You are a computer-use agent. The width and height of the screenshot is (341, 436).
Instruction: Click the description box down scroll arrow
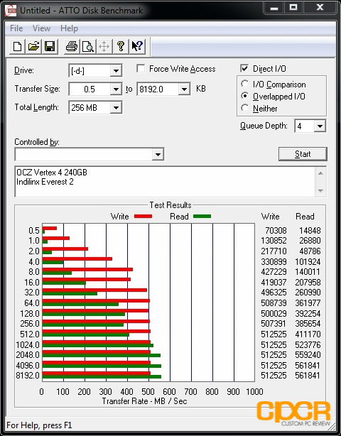pyautogui.click(x=320, y=191)
